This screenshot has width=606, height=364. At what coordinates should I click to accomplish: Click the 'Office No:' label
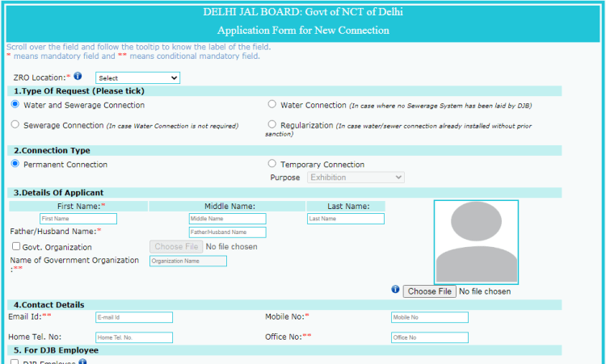click(284, 337)
